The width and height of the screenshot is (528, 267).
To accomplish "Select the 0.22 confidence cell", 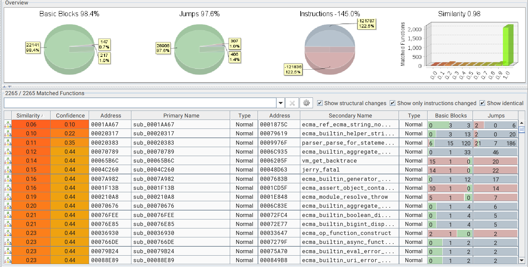I will click(70, 134).
